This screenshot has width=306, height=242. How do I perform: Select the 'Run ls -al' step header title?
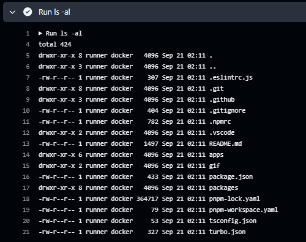pyautogui.click(x=54, y=12)
